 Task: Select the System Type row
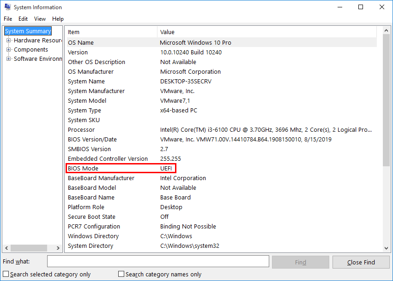pyautogui.click(x=222, y=110)
